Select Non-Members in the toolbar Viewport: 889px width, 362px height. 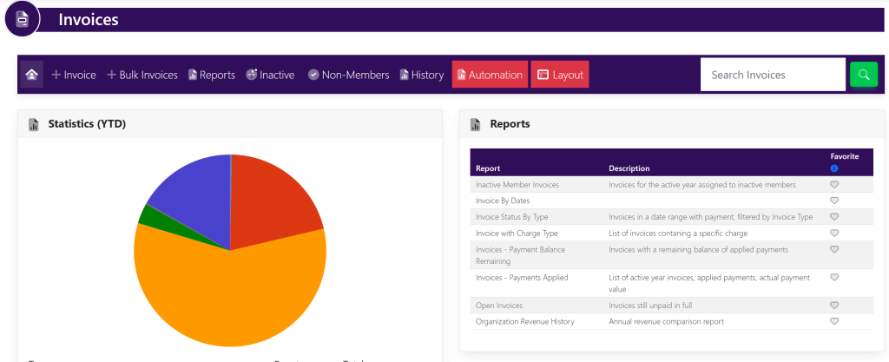click(348, 75)
